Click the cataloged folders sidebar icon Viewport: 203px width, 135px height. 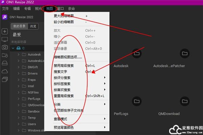point(5,55)
